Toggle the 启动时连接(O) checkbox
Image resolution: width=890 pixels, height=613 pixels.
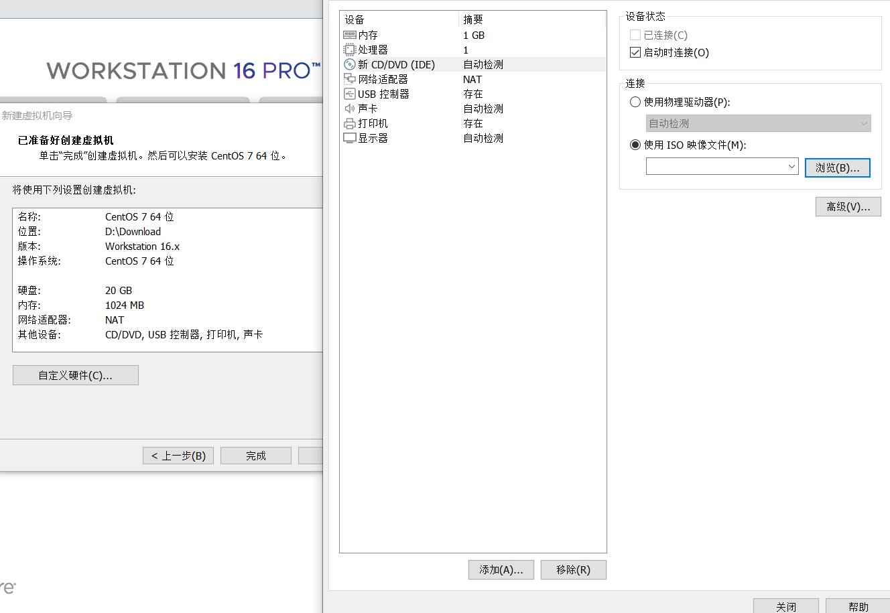[x=635, y=52]
